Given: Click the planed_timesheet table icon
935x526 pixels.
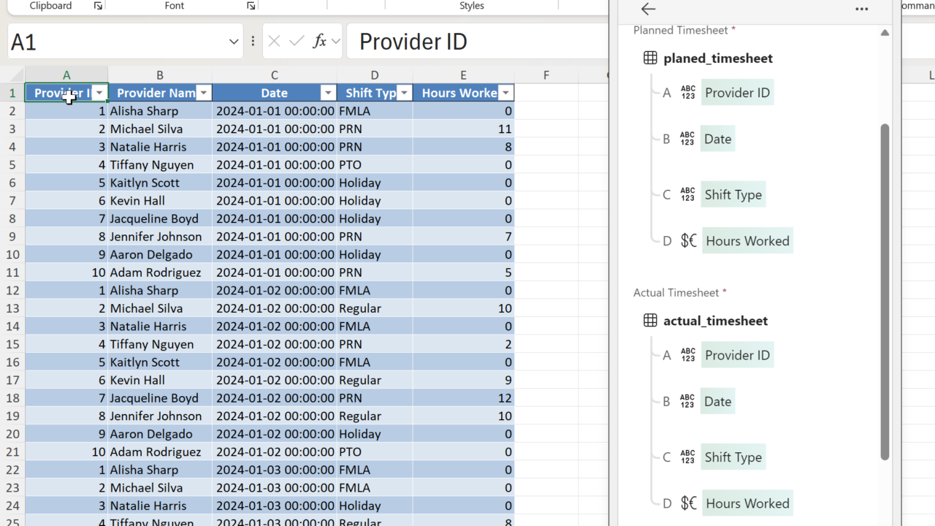Looking at the screenshot, I should [x=650, y=58].
